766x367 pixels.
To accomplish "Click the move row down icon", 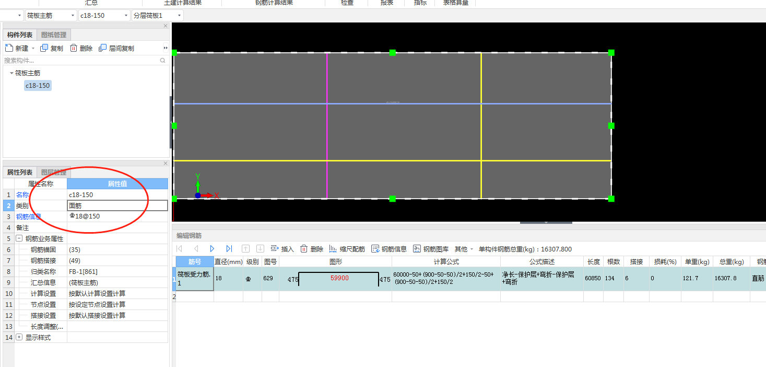I will coord(260,249).
